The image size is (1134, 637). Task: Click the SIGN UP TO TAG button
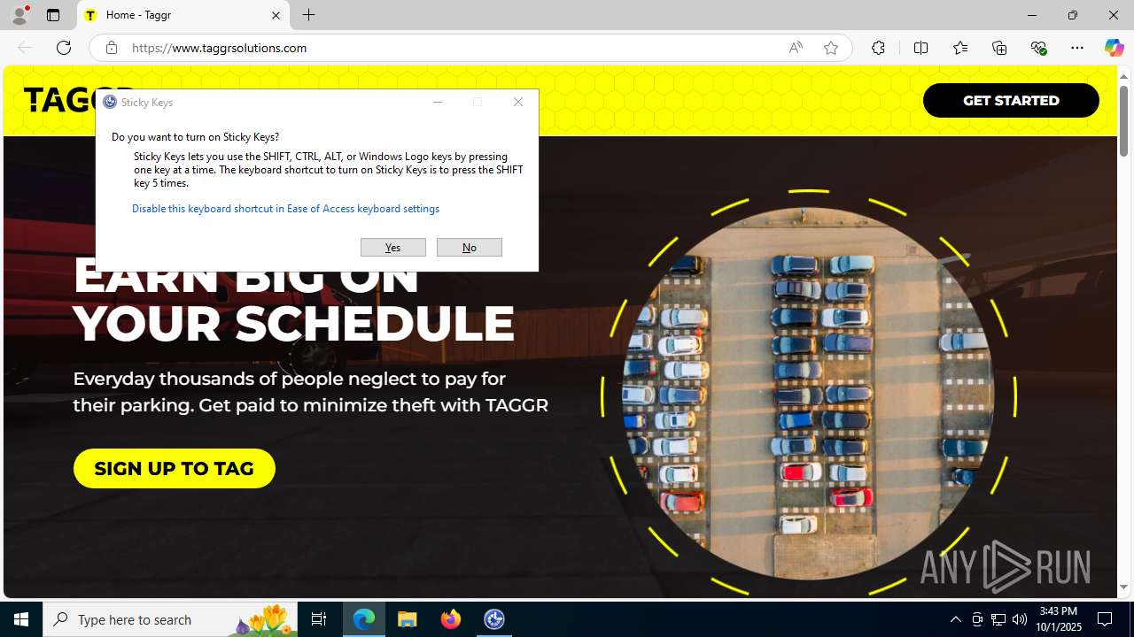click(175, 468)
